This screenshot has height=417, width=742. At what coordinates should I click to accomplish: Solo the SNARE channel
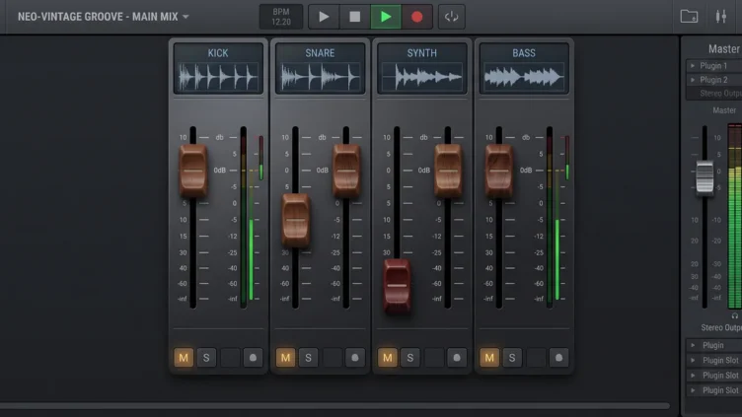tap(308, 358)
